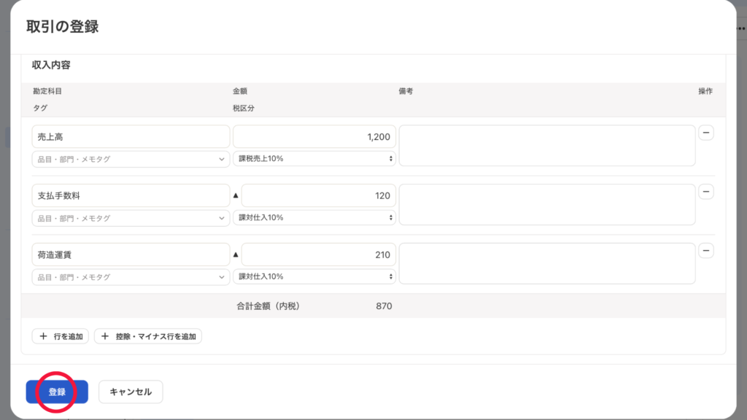
Task: Expand tag dropdown under 支払手数料
Action: click(x=131, y=218)
